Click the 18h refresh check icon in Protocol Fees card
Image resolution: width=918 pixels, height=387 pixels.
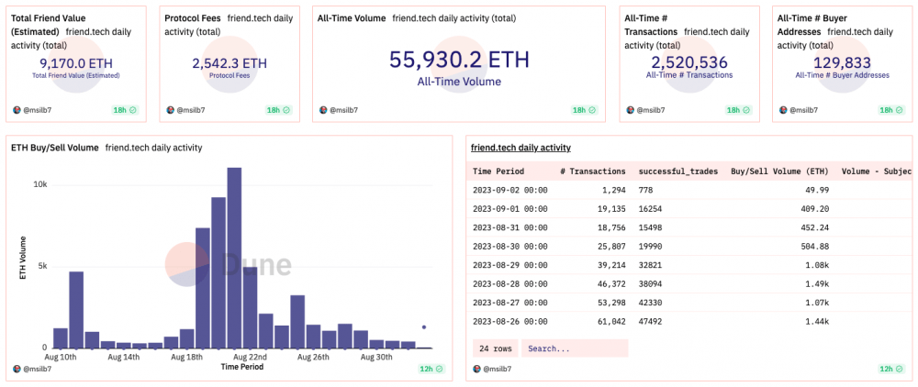pyautogui.click(x=286, y=110)
